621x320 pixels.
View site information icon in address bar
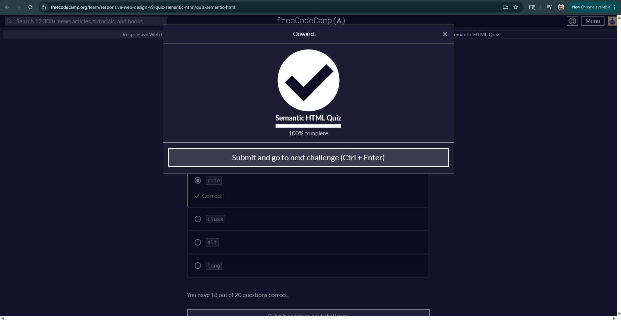[44, 7]
